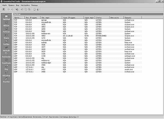Open the NetAudit tool
Screen dimensions: 164x119
click(x=6, y=49)
